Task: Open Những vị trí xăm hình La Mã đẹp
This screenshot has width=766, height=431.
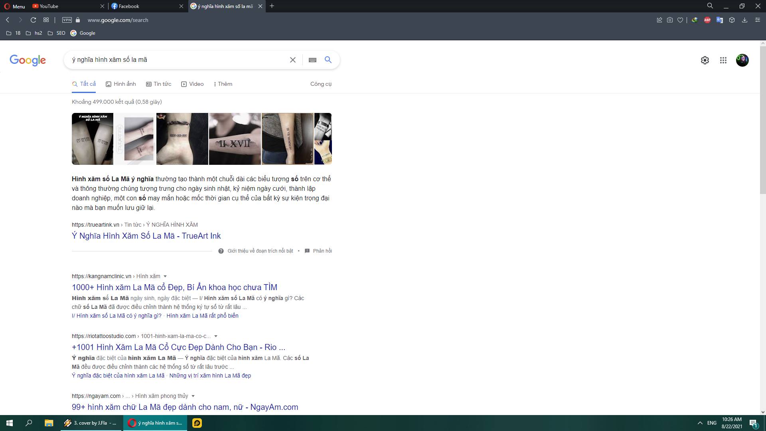Action: pyautogui.click(x=210, y=376)
